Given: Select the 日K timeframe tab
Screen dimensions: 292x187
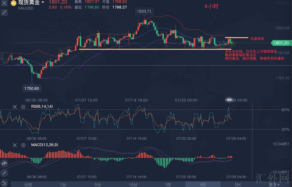Looking at the screenshot, I should tap(238, 184).
